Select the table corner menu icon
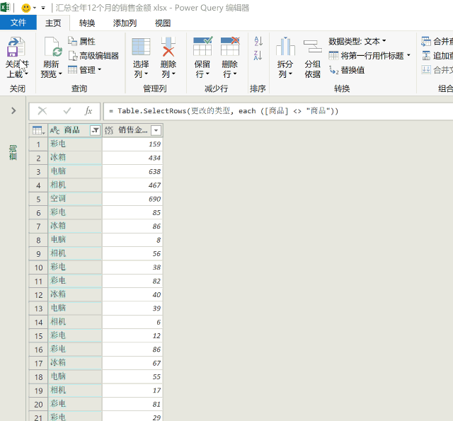 (x=38, y=130)
